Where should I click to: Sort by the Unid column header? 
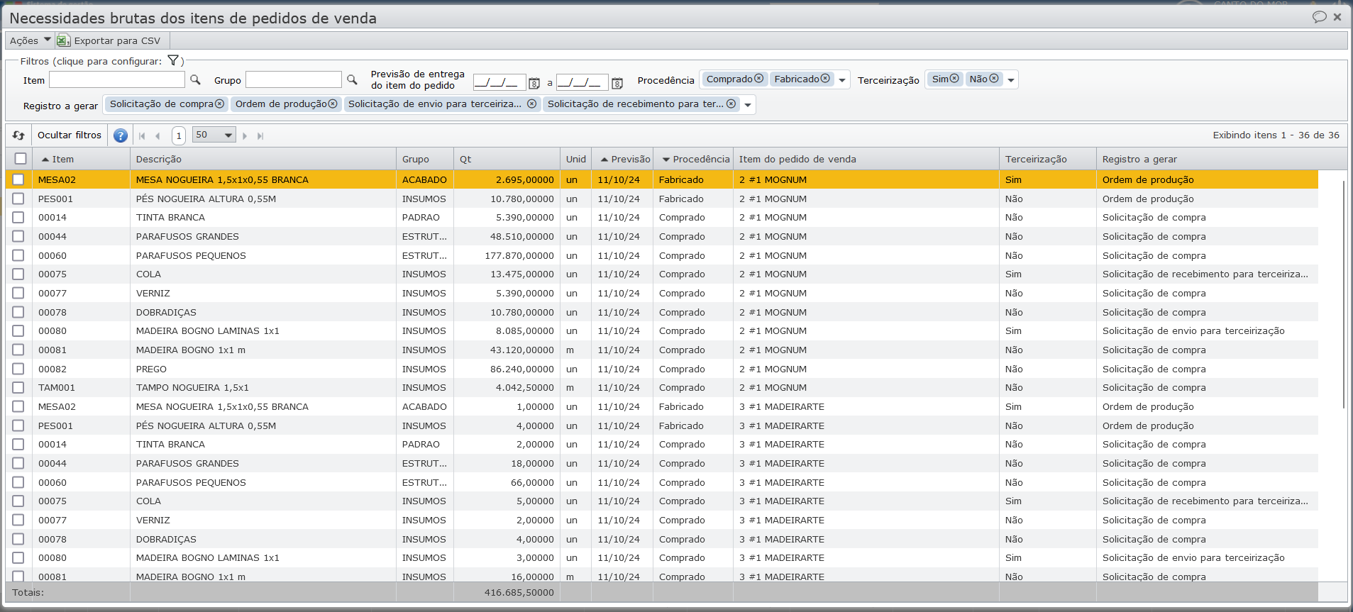(x=576, y=159)
